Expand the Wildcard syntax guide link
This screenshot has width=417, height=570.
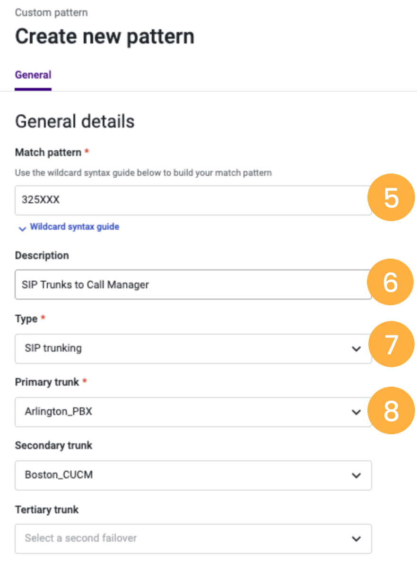(74, 227)
